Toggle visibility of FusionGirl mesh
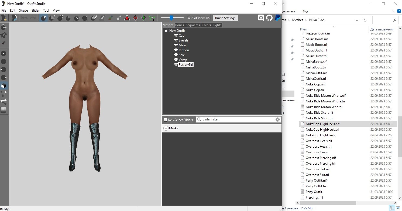402x211 pixels. 176,65
